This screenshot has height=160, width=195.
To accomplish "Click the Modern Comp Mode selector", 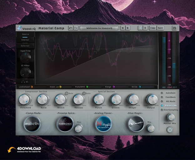I will click(x=32, y=124).
